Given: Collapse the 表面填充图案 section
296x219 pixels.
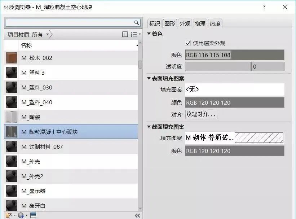Looking at the screenshot, I should [x=149, y=78].
